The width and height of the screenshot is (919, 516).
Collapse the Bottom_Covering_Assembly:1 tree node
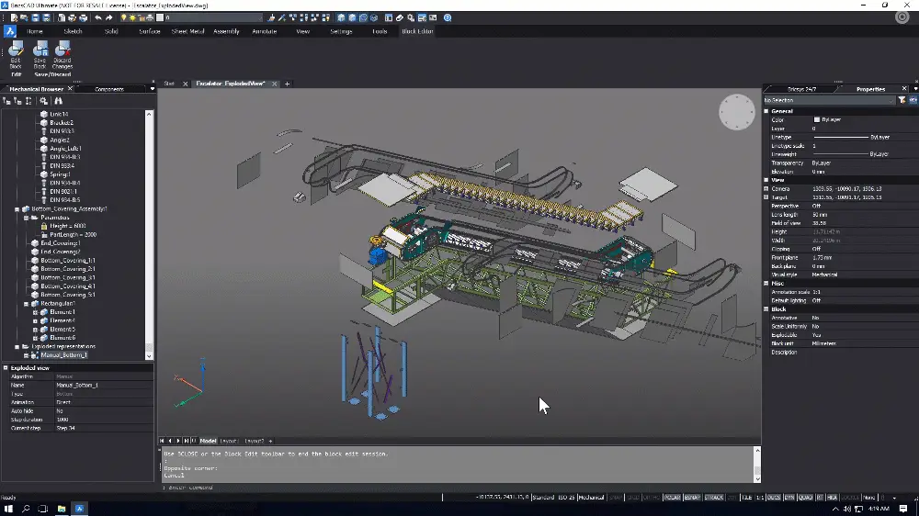click(17, 208)
